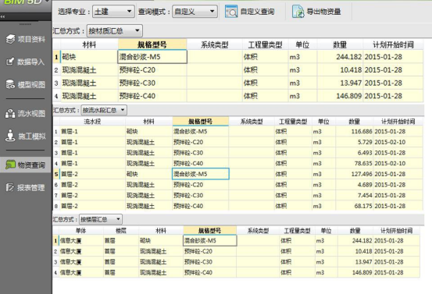Select row 5 混合砂浆-M5 in flow-section table
This screenshot has width=432, height=294.
tap(201, 174)
